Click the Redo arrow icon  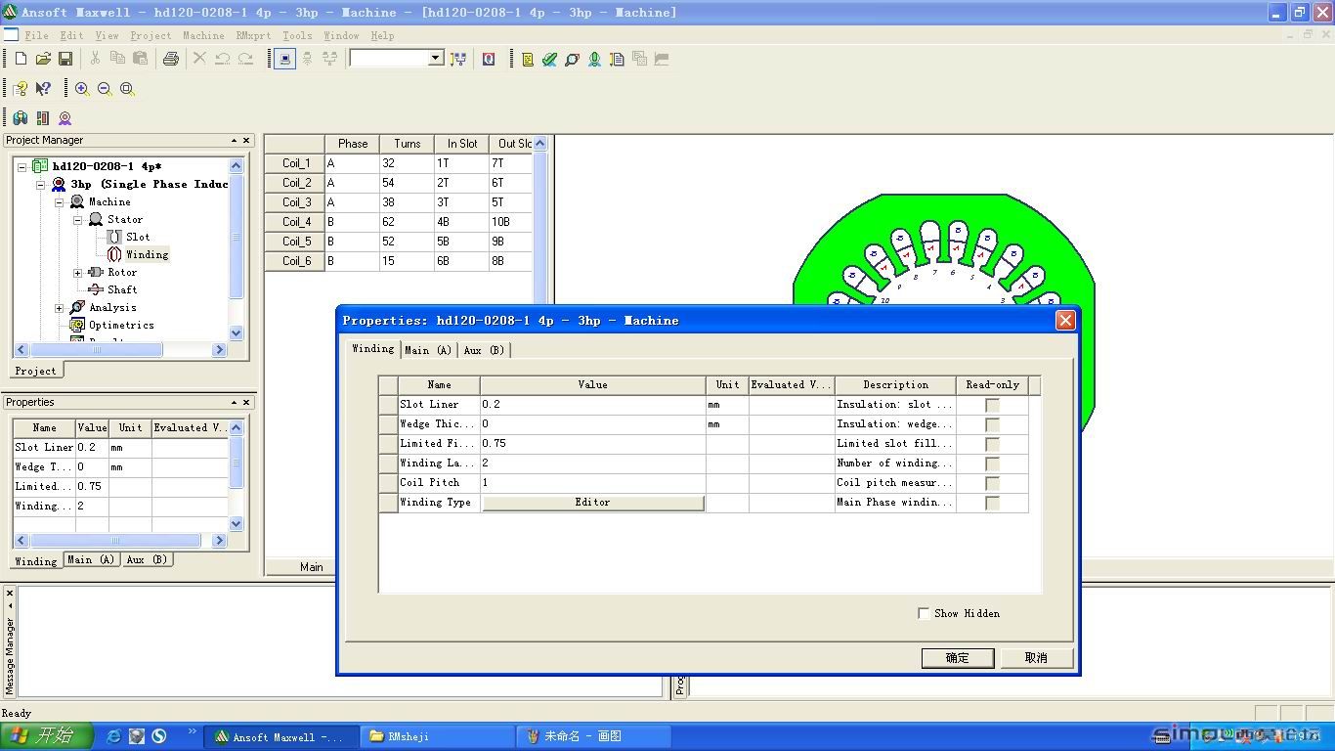pos(245,59)
